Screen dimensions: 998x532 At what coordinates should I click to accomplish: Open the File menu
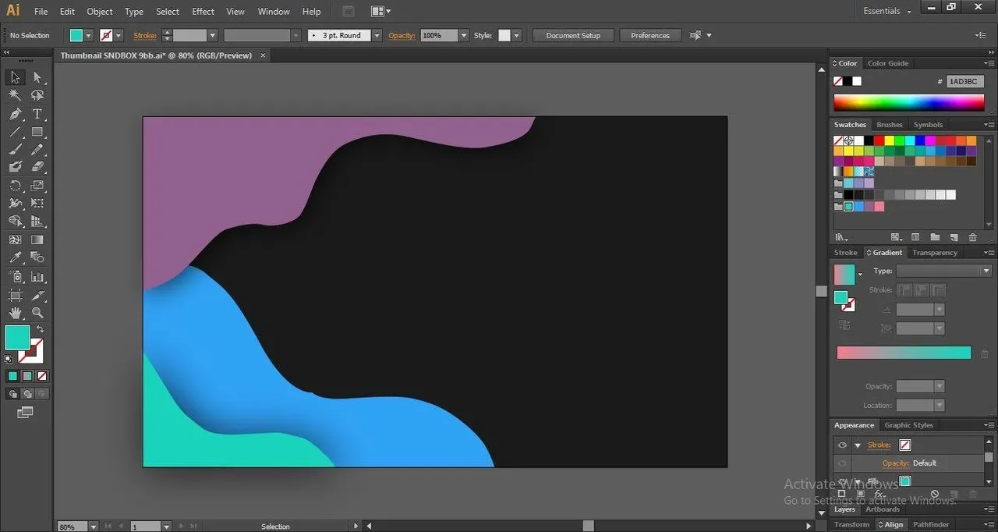(x=41, y=12)
